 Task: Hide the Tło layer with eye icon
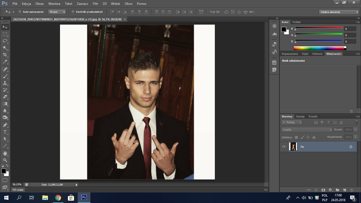(x=284, y=146)
